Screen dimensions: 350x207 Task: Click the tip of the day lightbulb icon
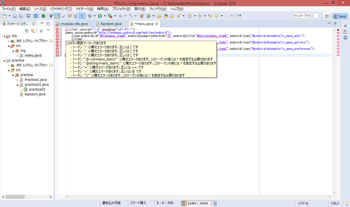click(346, 203)
